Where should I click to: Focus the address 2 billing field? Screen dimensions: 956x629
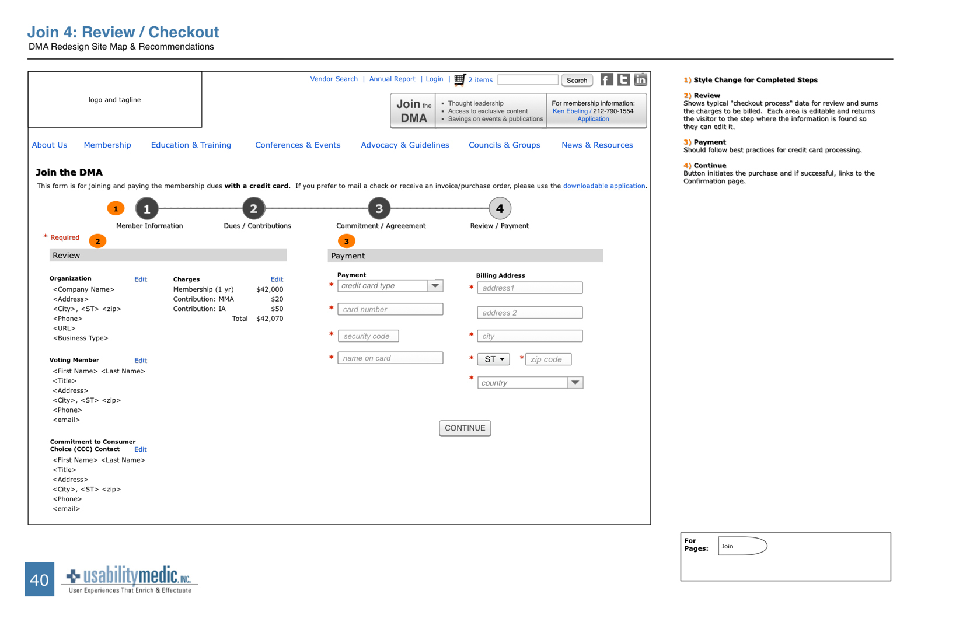coord(530,313)
